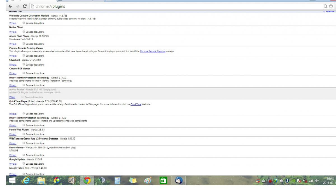This screenshot has height=189, width=336.
Task: Click the forward navigation arrow
Action: coord(17,6)
